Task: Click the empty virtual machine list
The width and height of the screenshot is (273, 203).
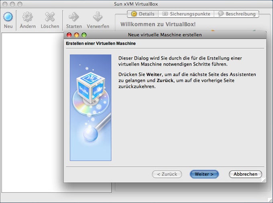Action: pyautogui.click(x=33, y=113)
